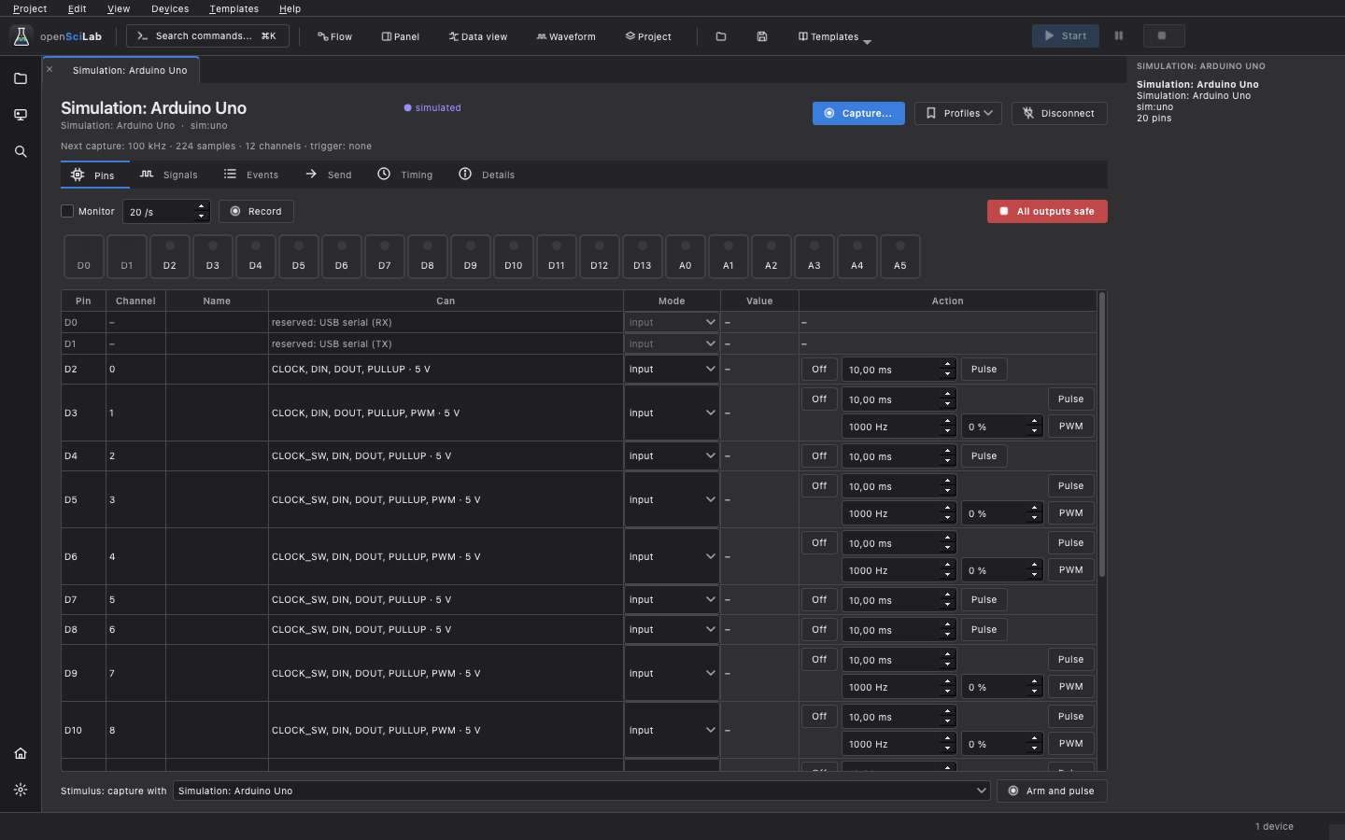Image resolution: width=1345 pixels, height=840 pixels.
Task: Toggle the A0 pin tile
Action: click(686, 257)
